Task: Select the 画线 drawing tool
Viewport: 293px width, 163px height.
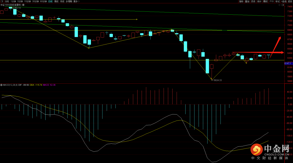Action: click(265, 1)
